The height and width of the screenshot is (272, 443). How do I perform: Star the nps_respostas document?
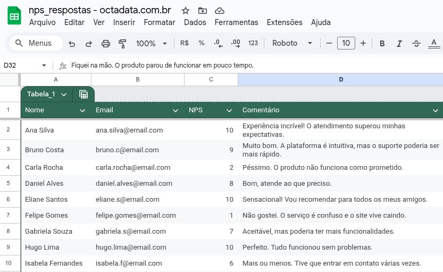tap(186, 11)
